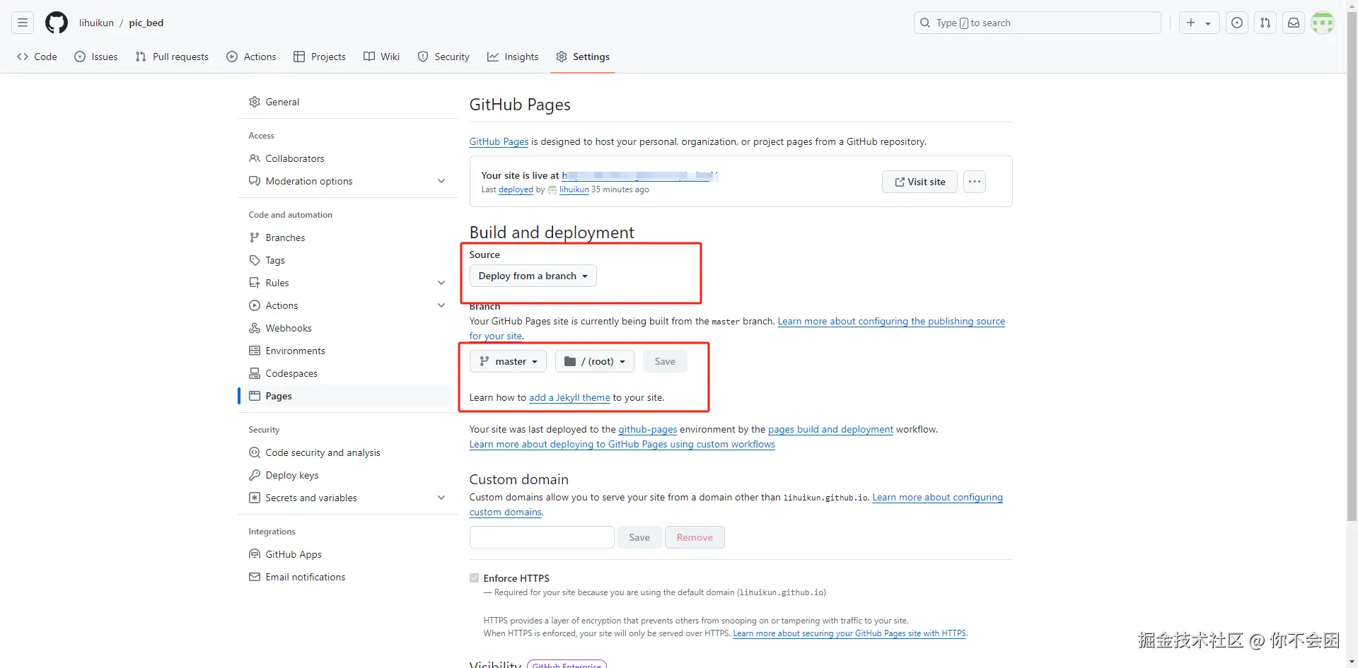Open the lihuikun owner link in breadcrumb
The height and width of the screenshot is (668, 1358).
tap(96, 23)
